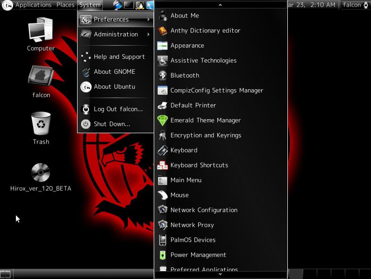
Task: Open Appearance settings
Action: coord(221,46)
